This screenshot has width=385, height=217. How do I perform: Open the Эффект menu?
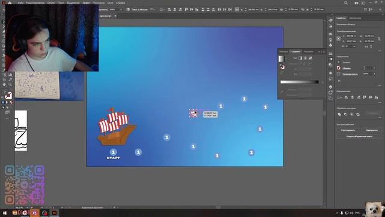(x=87, y=2)
